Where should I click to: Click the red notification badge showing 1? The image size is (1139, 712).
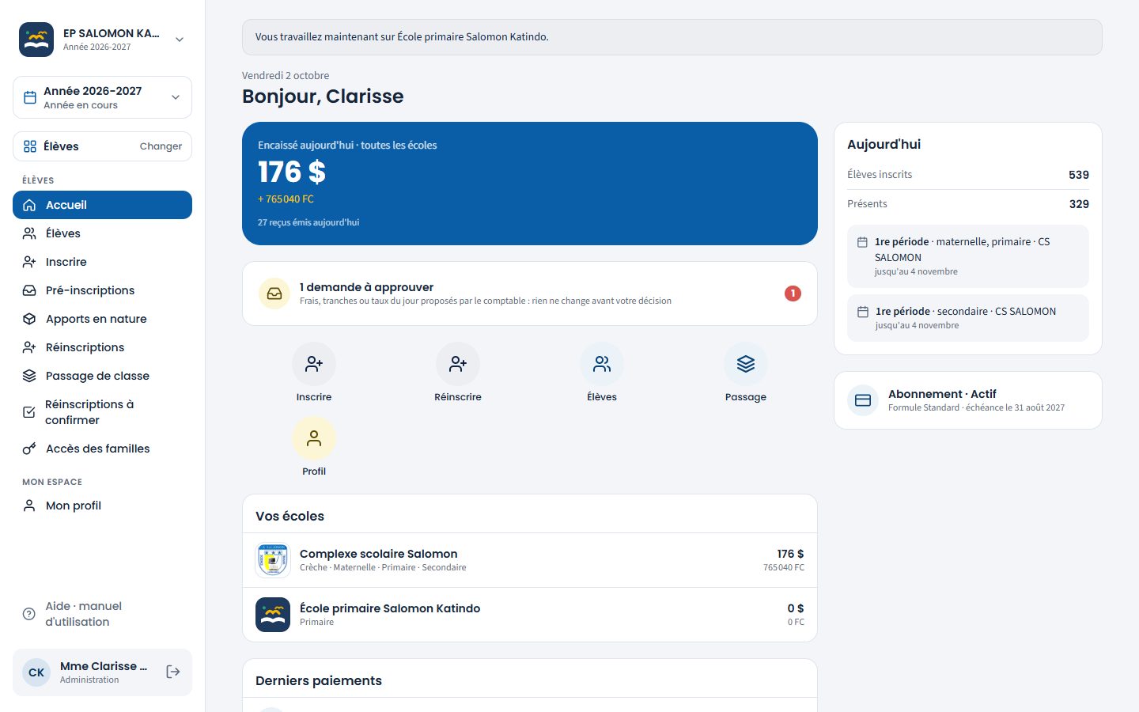click(x=793, y=294)
